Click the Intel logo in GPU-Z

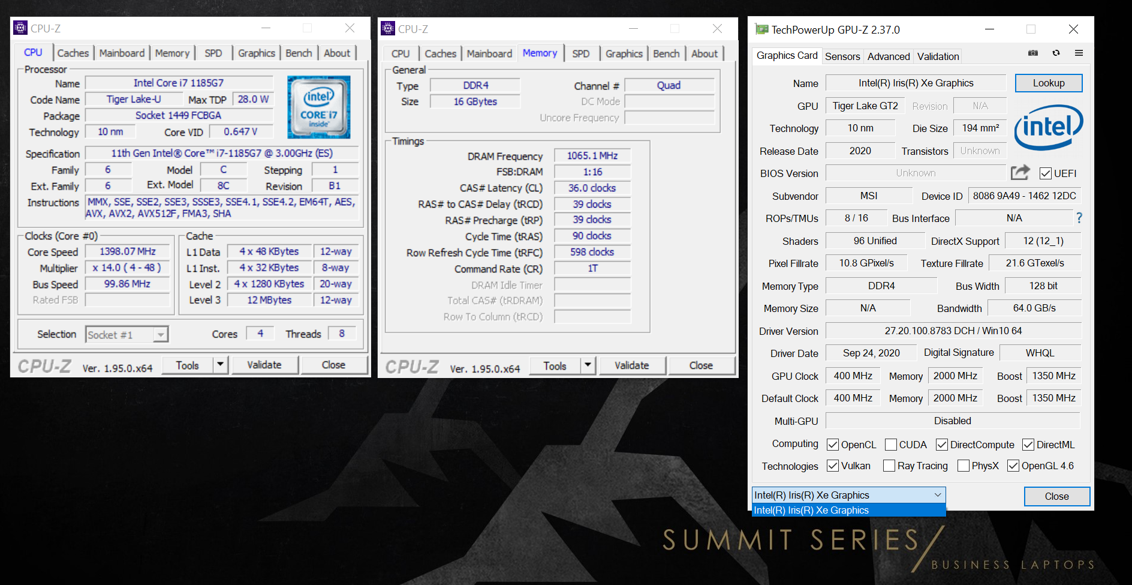pyautogui.click(x=1049, y=127)
